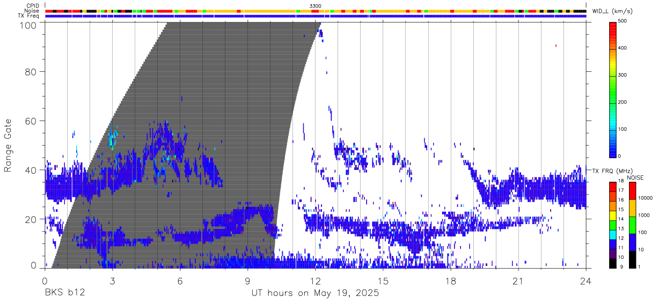Click the CPID value 3300 at the top

(316, 6)
